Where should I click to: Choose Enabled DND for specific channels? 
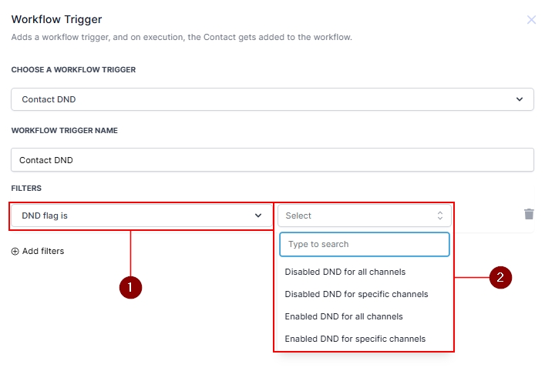pos(355,339)
